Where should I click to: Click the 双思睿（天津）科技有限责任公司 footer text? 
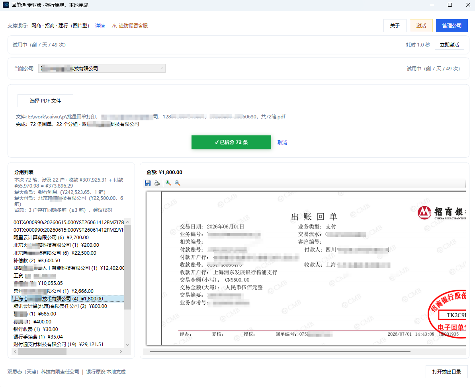point(43,372)
